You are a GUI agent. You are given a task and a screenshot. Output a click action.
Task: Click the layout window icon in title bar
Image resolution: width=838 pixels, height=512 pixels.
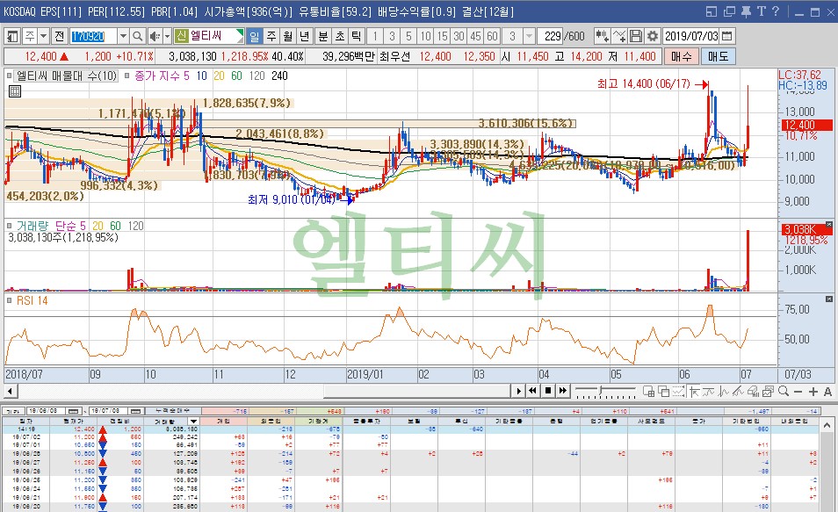point(712,11)
